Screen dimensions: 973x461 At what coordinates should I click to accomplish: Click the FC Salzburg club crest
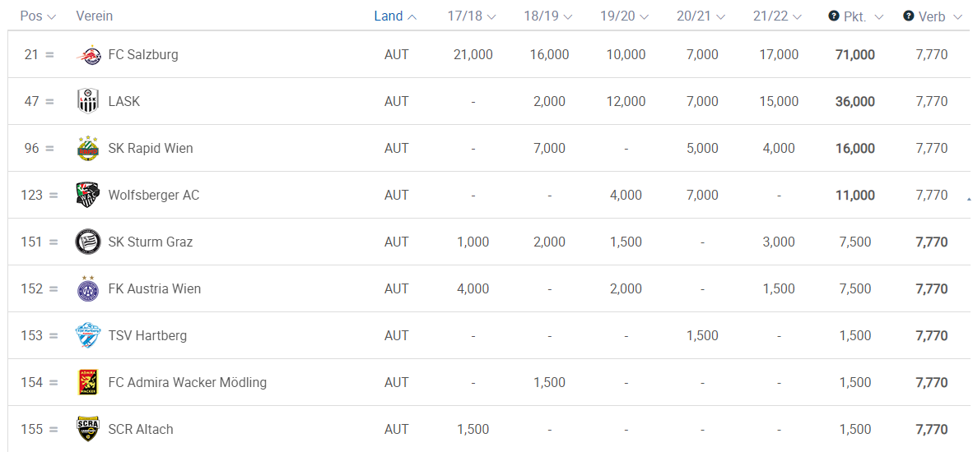click(x=87, y=54)
